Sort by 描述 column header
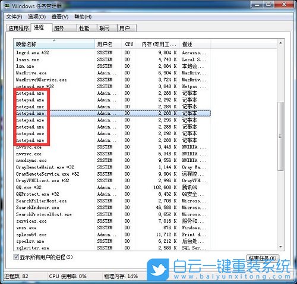297x284 pixels. [195, 44]
